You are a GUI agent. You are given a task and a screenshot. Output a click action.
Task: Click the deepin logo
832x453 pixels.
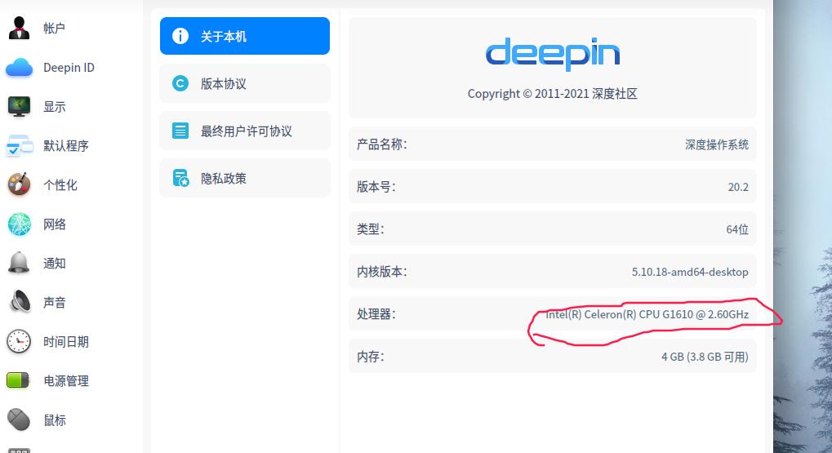click(x=553, y=54)
